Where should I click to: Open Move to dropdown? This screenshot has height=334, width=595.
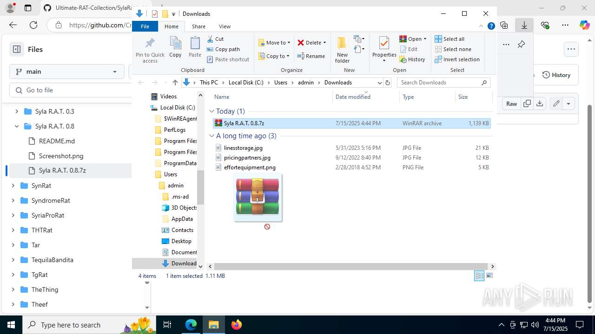pyautogui.click(x=274, y=42)
